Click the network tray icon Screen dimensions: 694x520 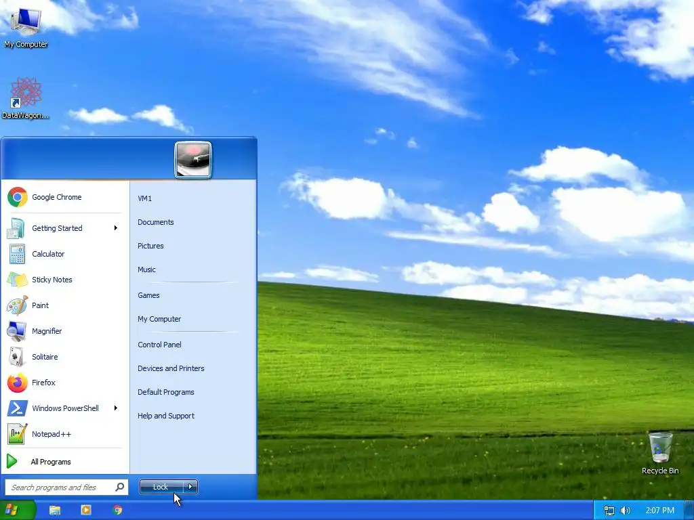click(609, 511)
